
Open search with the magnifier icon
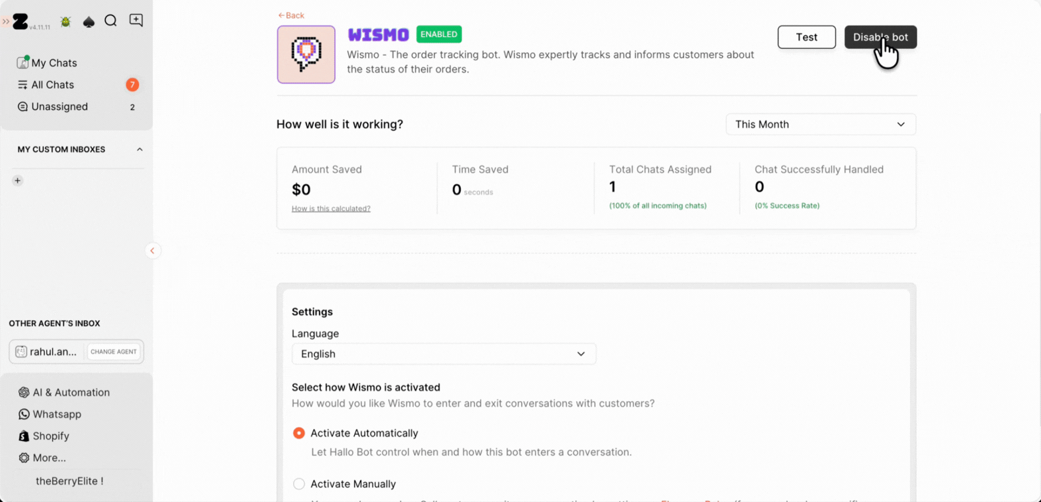coord(110,21)
